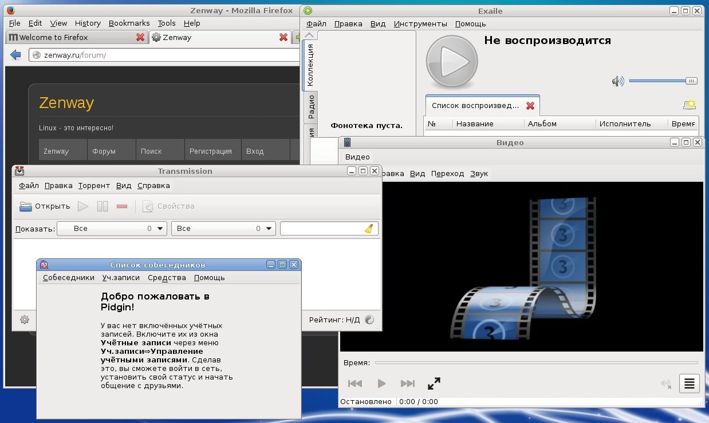709x423 pixels.
Task: Open Transmission's gear options icon
Action: (25, 320)
